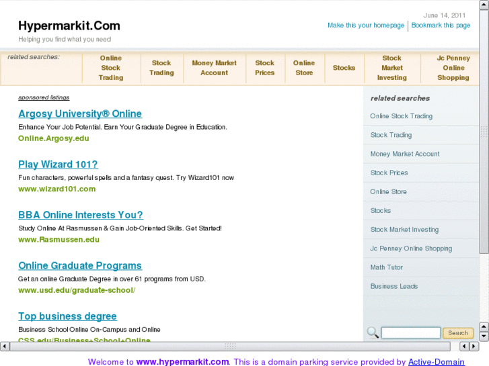Screen dimensions: 489x366
Task: Open 'Bookmark this page' link
Action: click(441, 26)
